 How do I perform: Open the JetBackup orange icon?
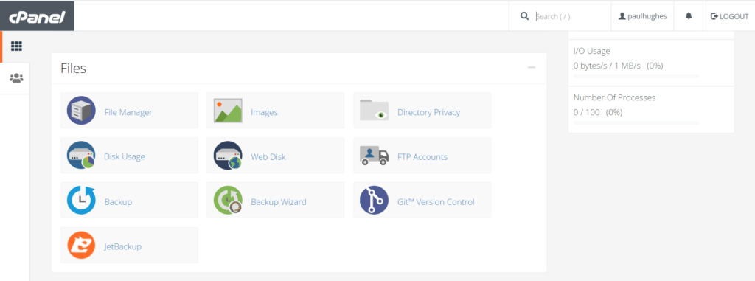pyautogui.click(x=81, y=245)
